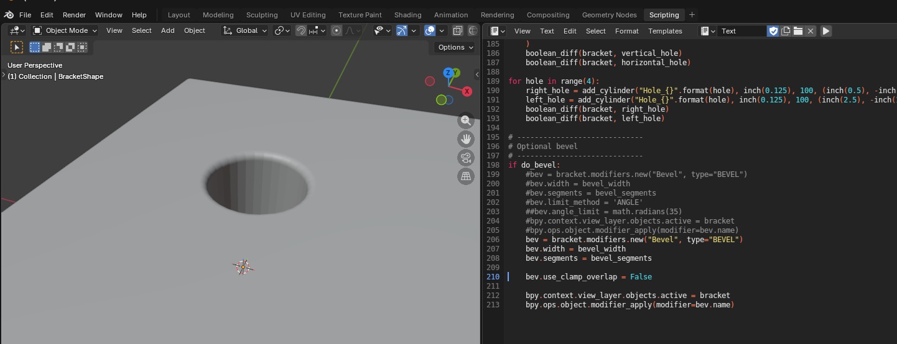
Task: Select the tweak cursor tool icon
Action: point(17,47)
